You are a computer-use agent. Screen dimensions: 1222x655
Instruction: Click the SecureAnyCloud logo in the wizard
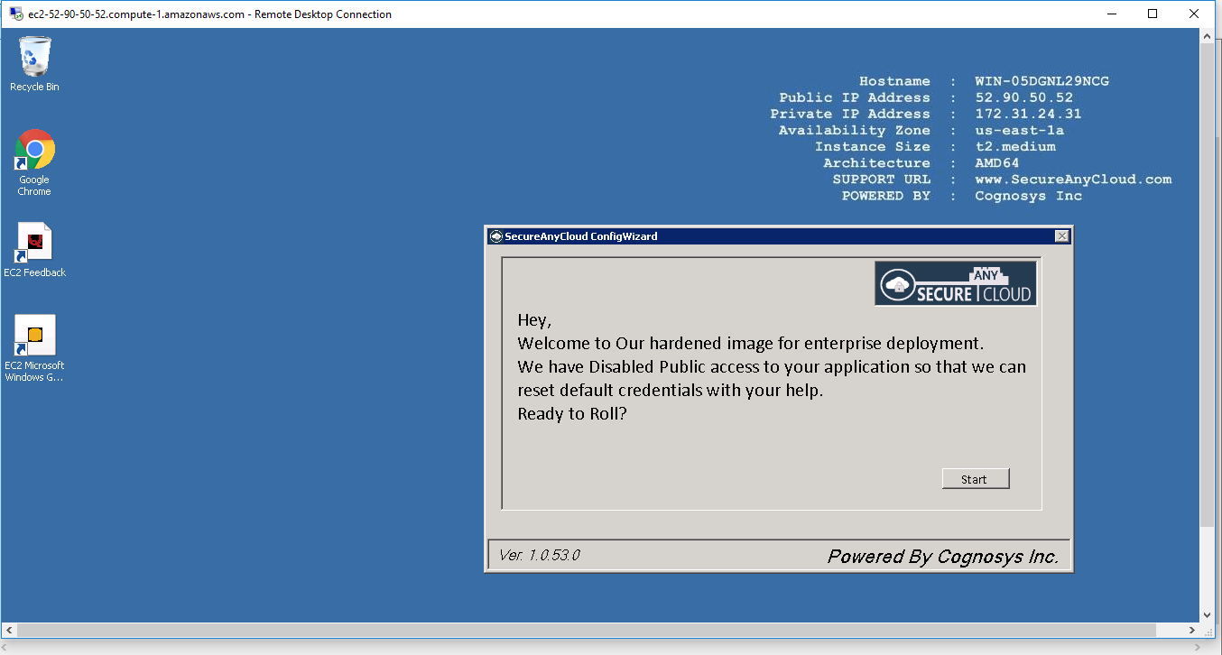click(x=955, y=283)
